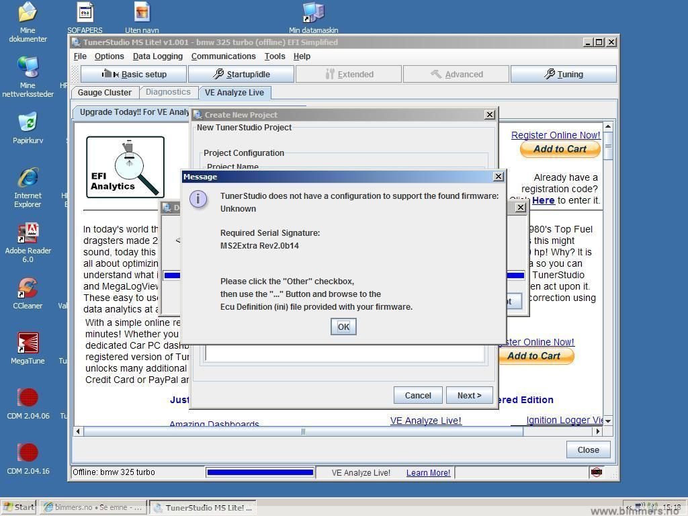Open the Startup/idle toolbar button
Screen dimensions: 688x516
click(x=241, y=74)
